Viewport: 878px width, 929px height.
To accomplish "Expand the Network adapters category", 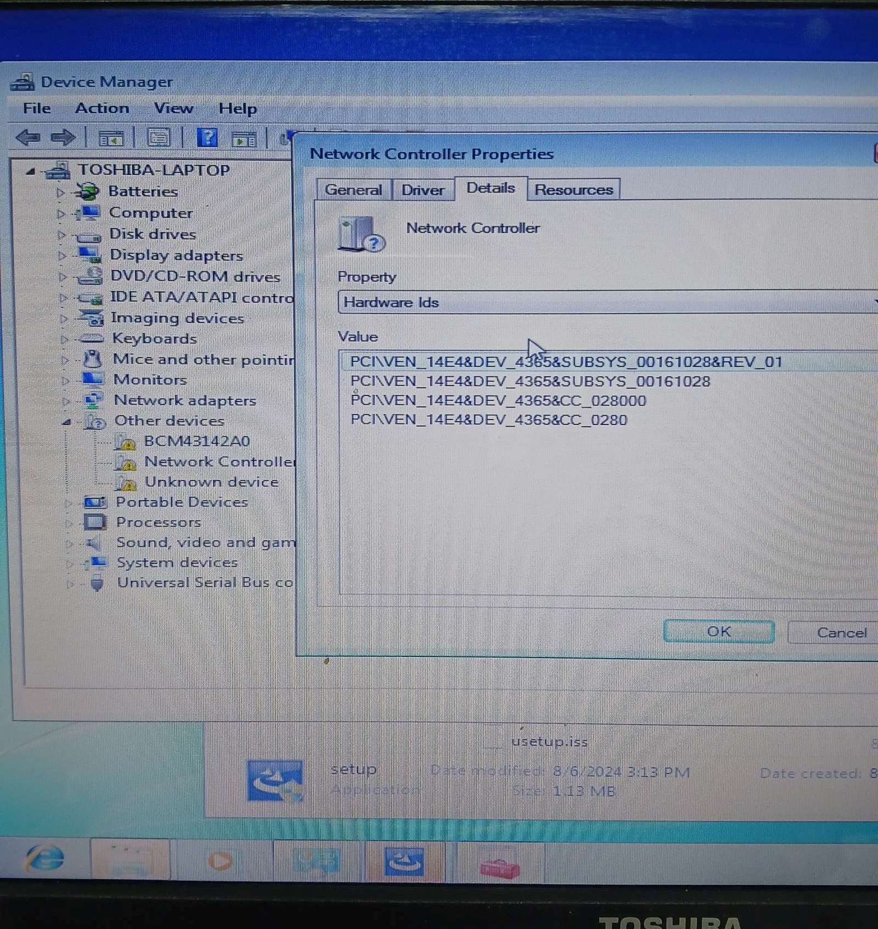I will [66, 401].
